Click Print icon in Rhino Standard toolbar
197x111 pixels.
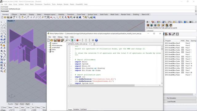pyautogui.click(x=11, y=17)
